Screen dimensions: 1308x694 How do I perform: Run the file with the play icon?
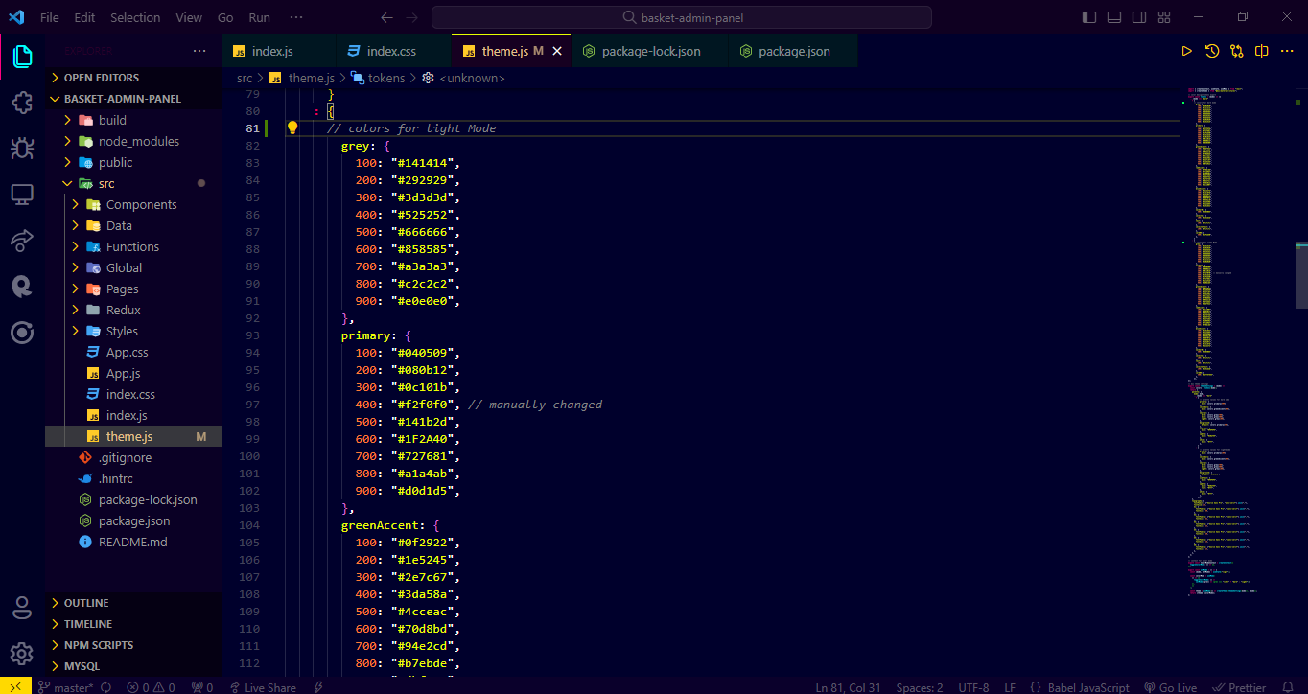pyautogui.click(x=1186, y=51)
